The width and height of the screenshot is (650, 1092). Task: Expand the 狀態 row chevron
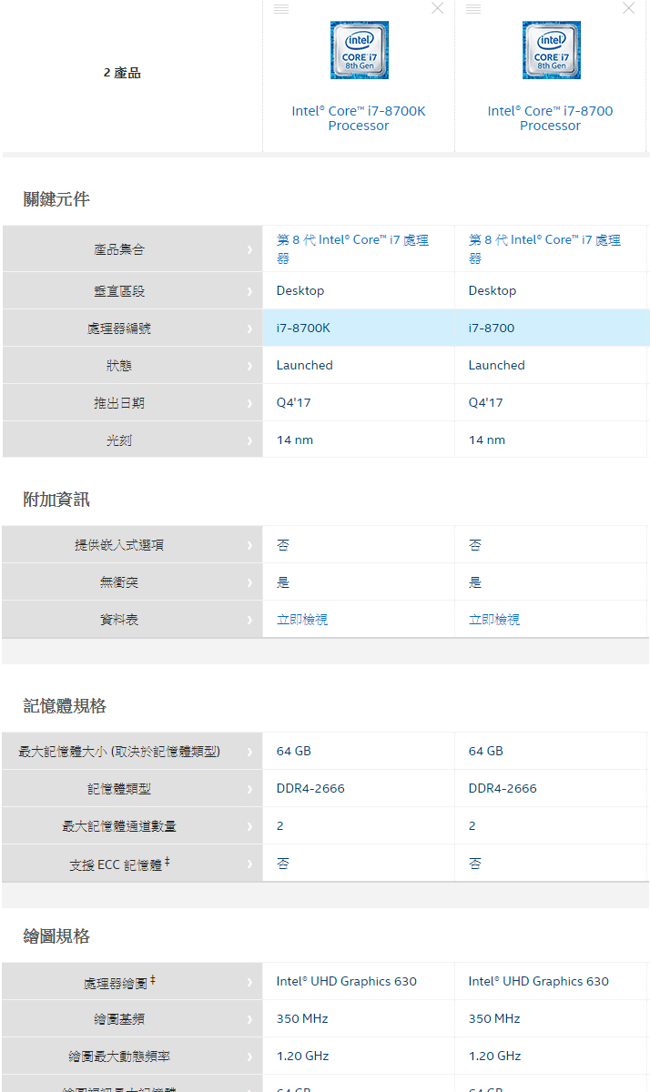point(249,366)
